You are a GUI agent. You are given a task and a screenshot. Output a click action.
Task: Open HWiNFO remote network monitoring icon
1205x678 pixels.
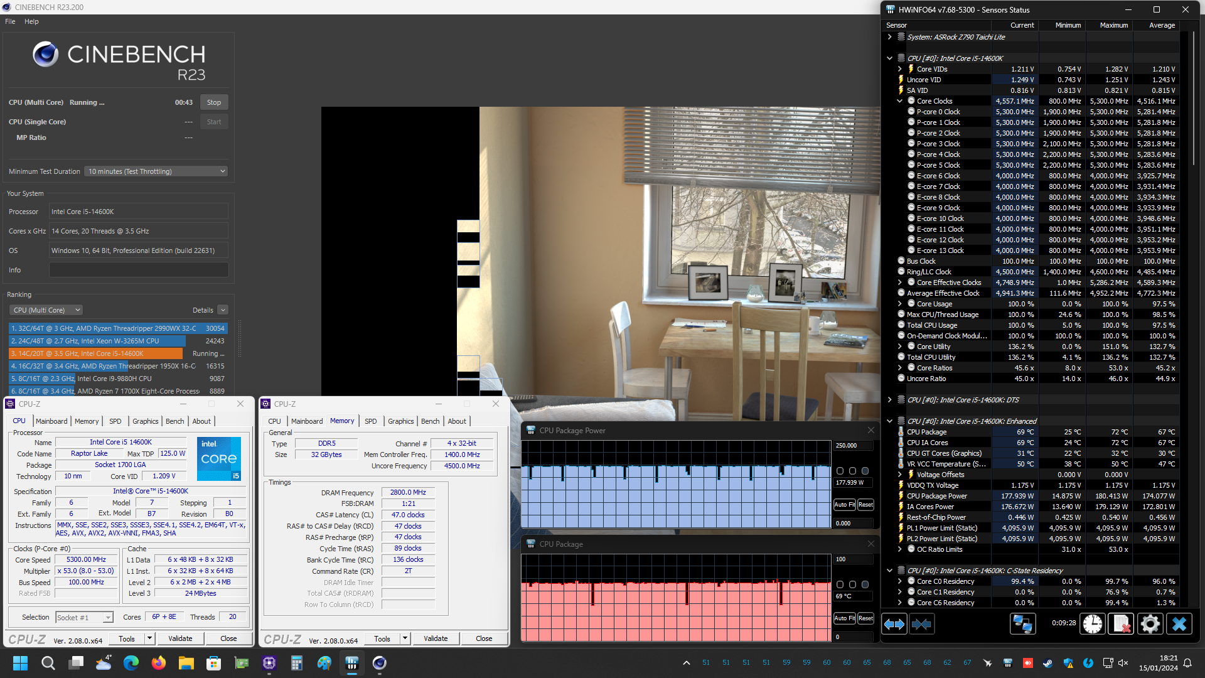point(1022,624)
